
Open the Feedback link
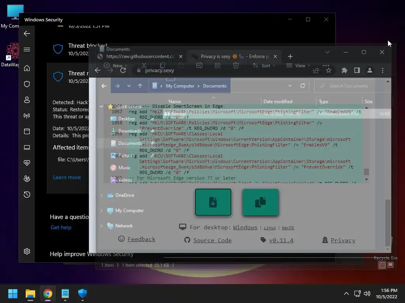141,239
